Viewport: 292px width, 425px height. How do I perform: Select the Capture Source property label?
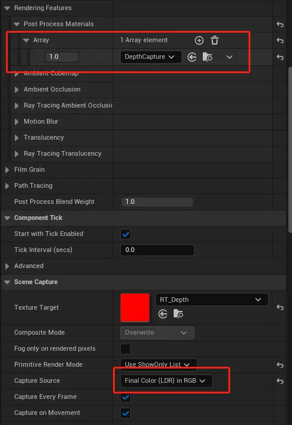tap(37, 380)
